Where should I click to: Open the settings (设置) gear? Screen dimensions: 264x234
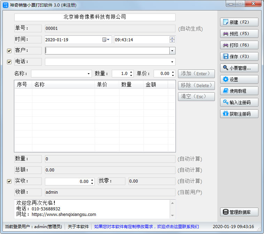[226, 80]
